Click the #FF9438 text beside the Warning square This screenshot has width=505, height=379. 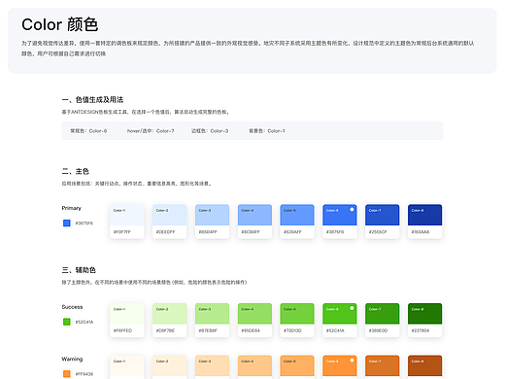pos(84,374)
